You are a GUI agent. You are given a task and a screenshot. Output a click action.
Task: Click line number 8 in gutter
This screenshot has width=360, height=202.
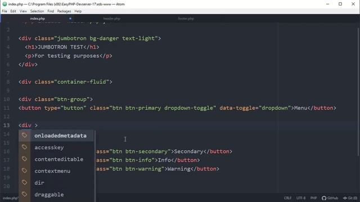click(8, 82)
